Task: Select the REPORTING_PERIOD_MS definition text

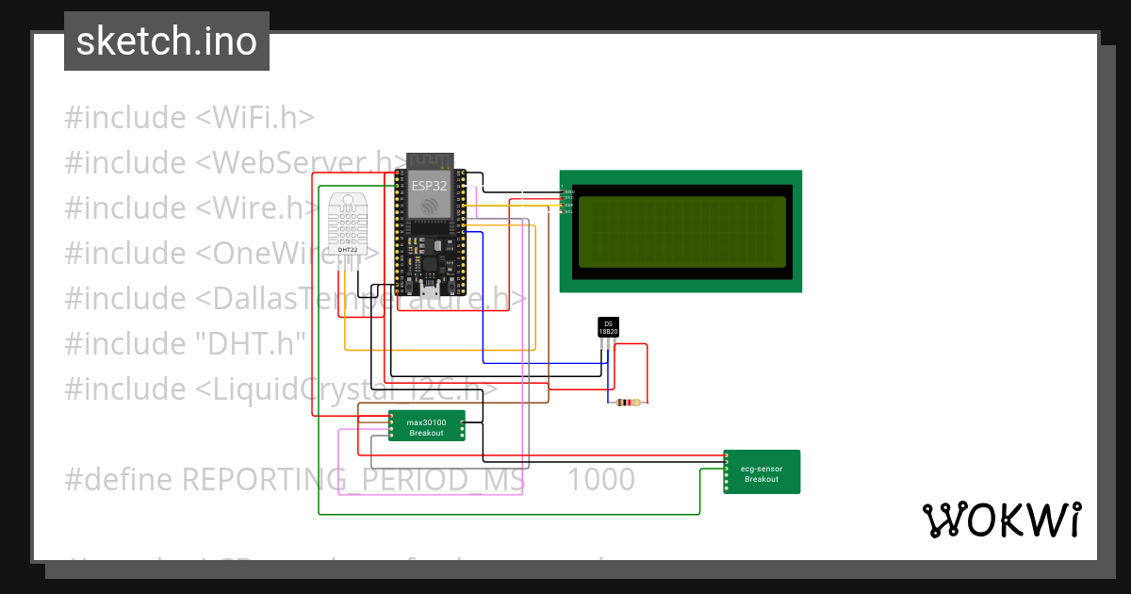Action: coord(349,479)
